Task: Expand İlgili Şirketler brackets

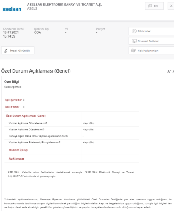Action: [x=24, y=100]
